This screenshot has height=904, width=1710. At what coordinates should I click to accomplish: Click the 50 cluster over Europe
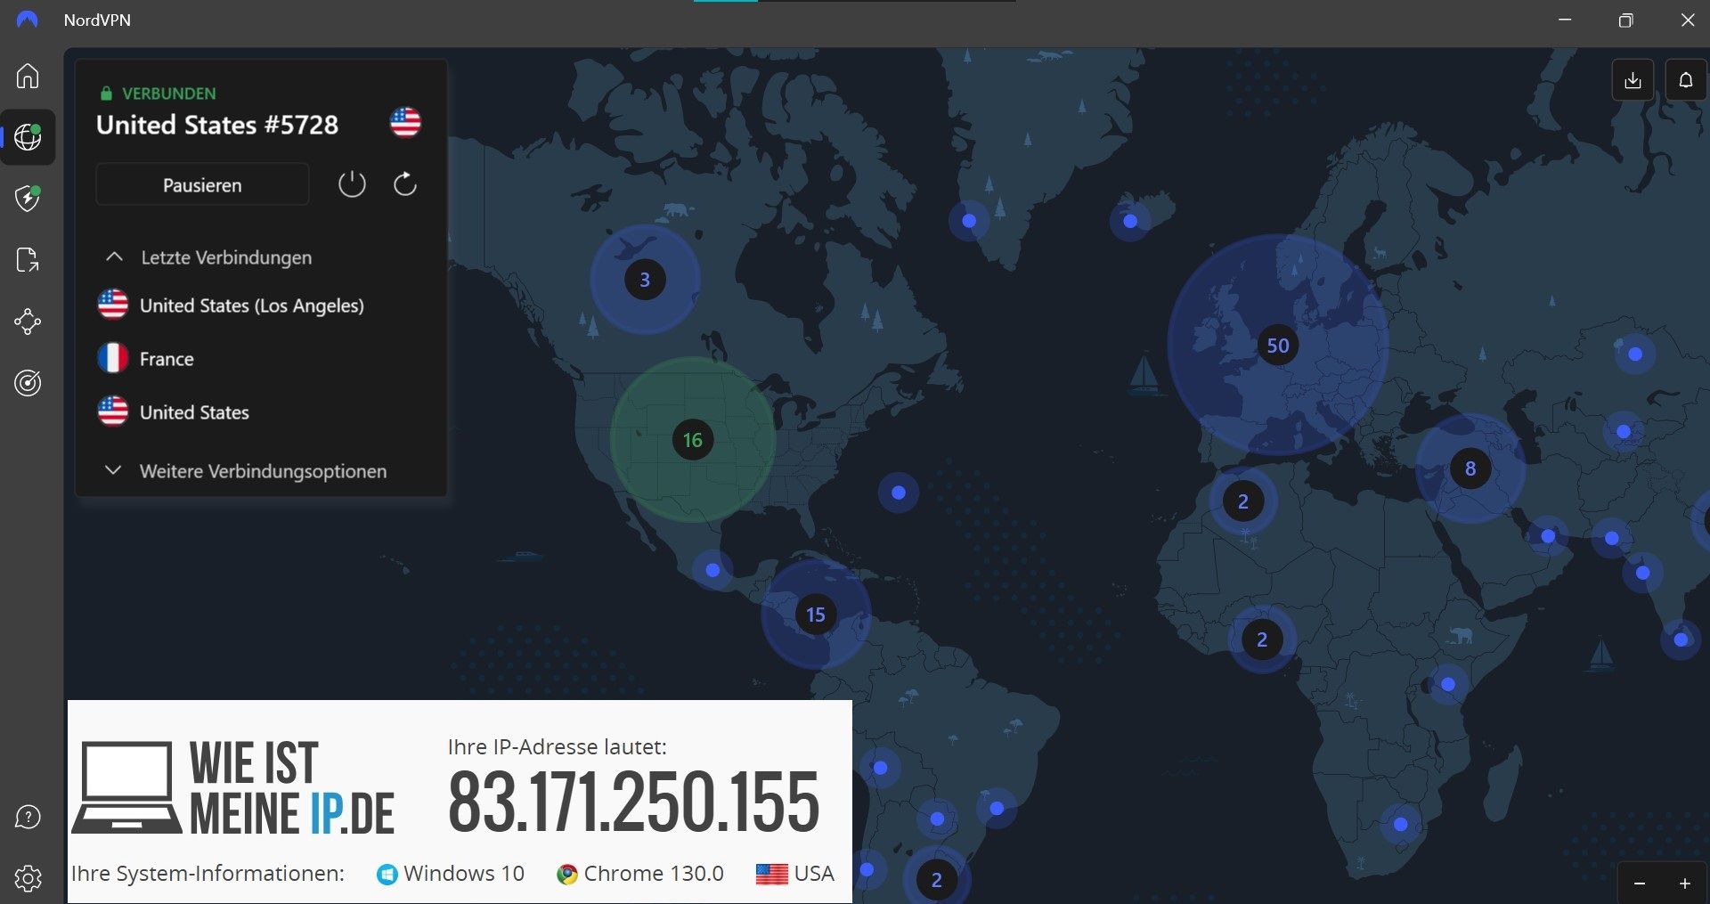point(1278,346)
